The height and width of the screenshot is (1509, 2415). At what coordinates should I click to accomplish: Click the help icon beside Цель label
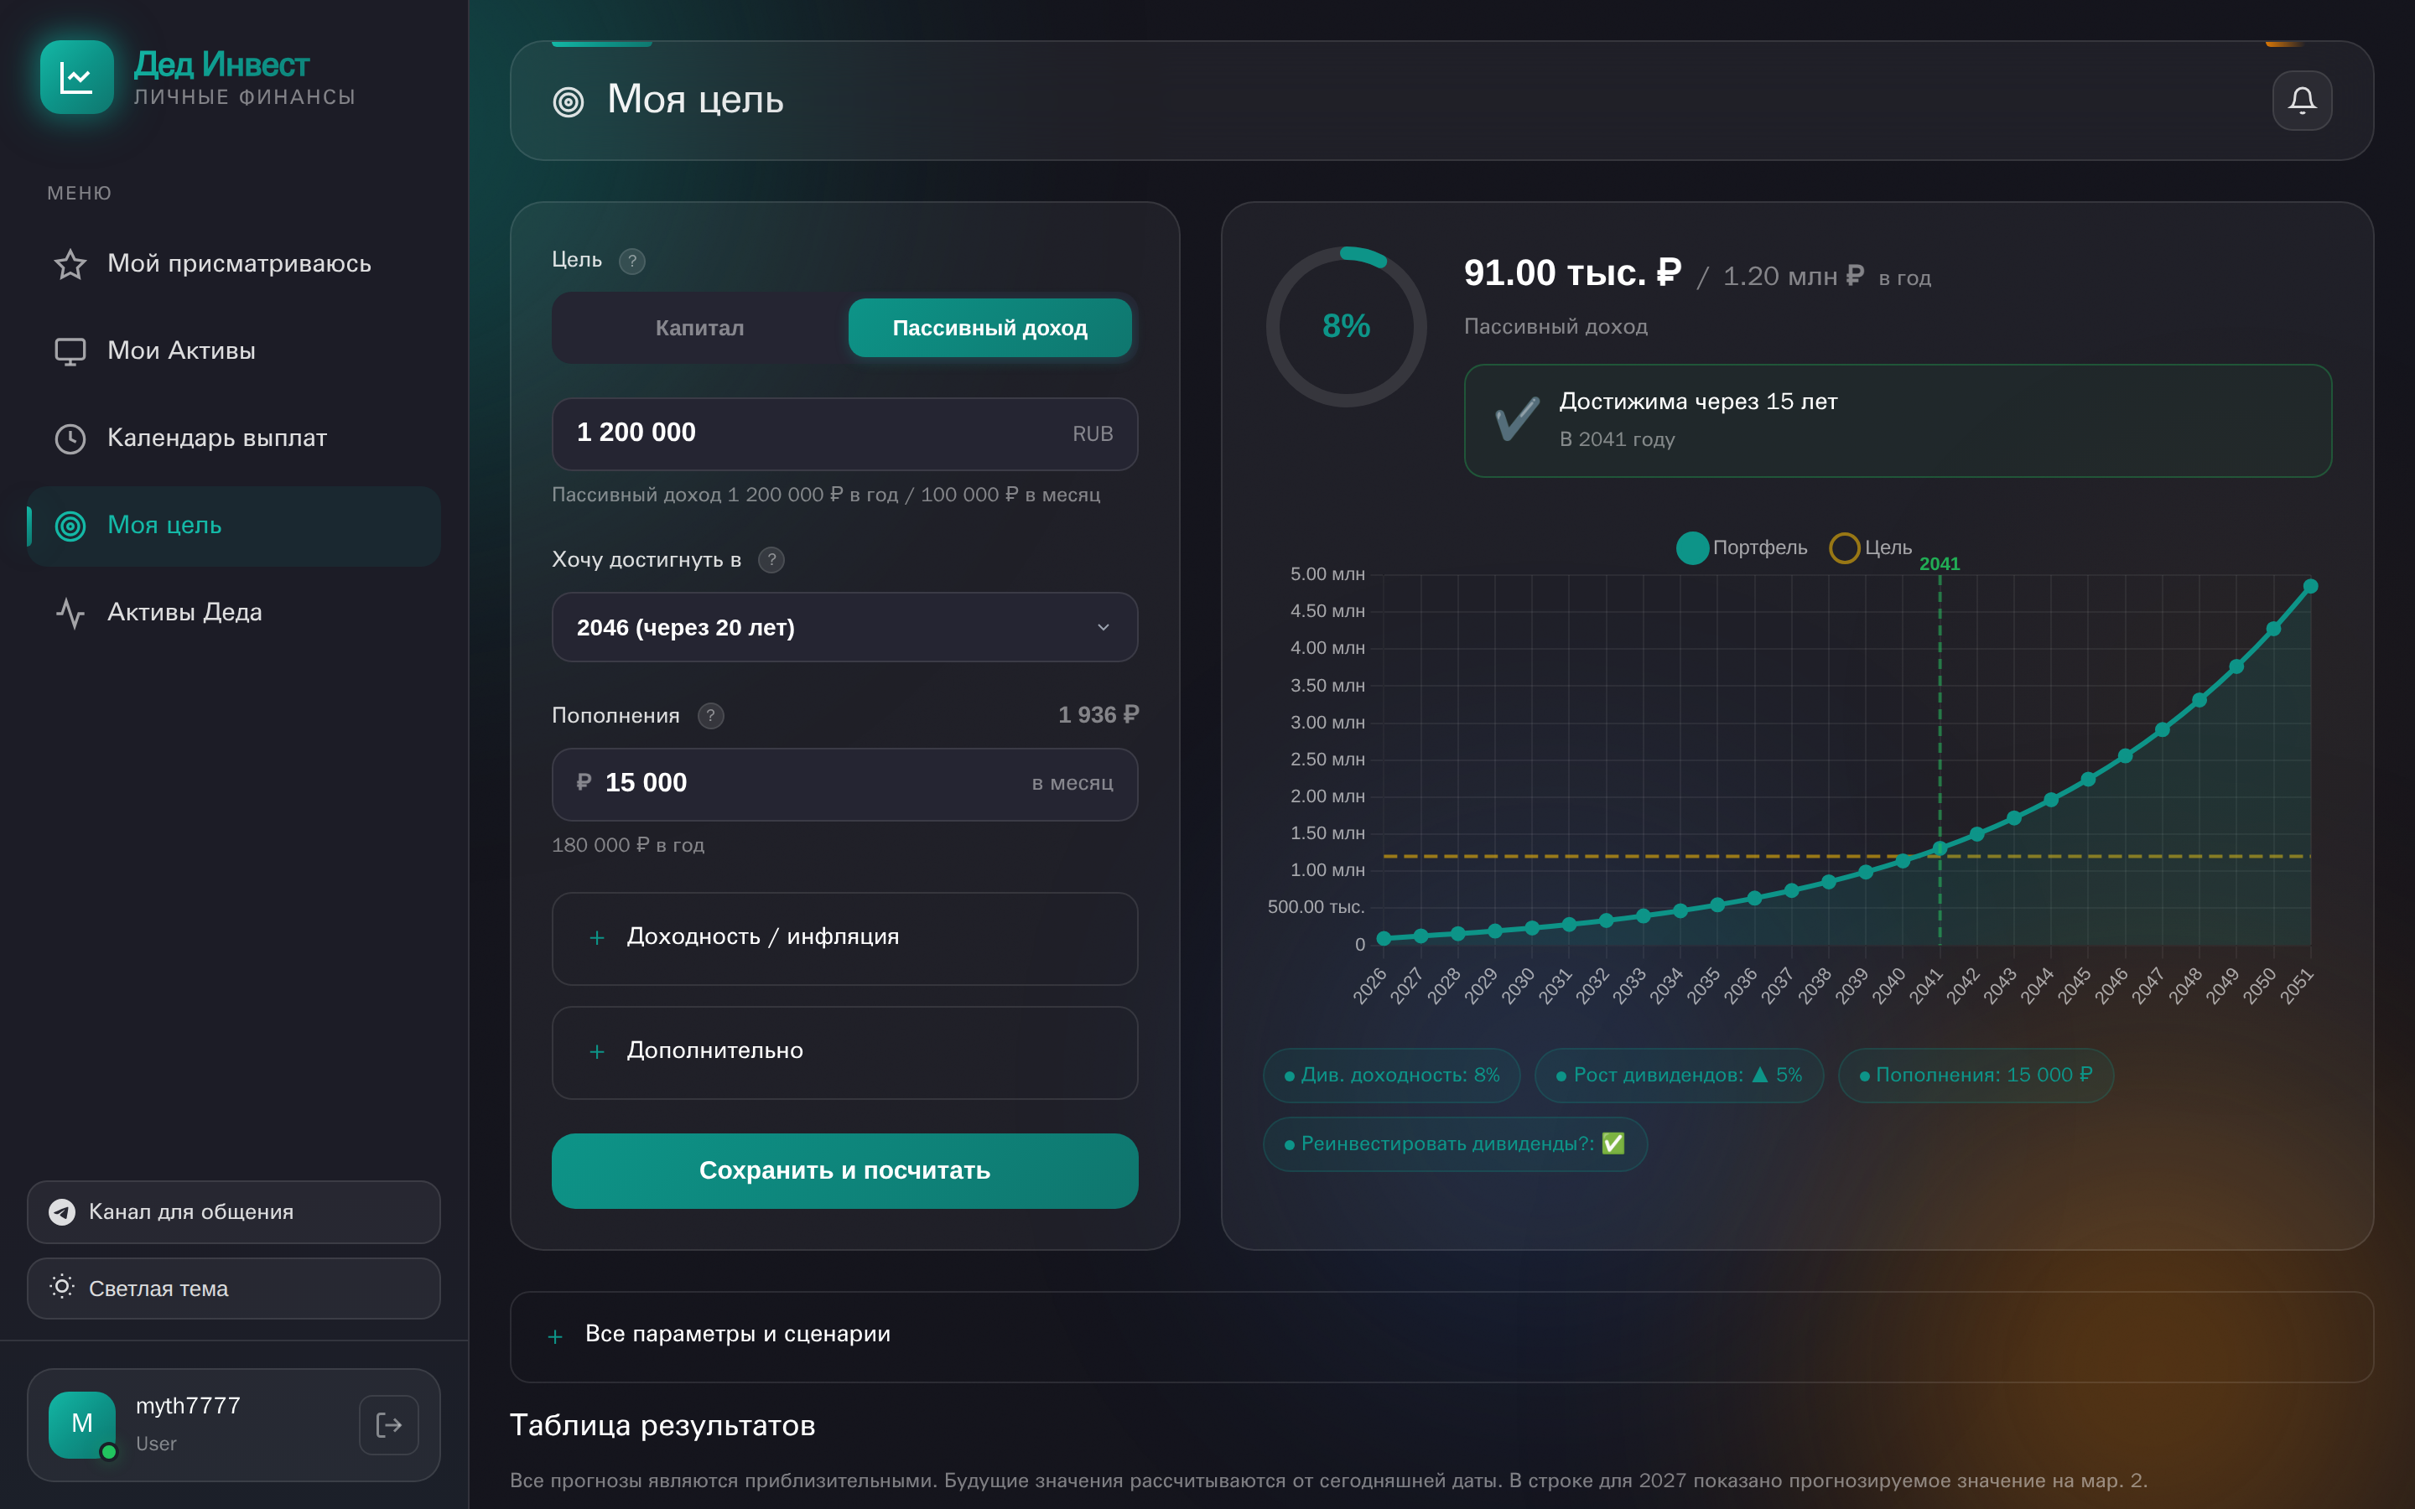(631, 261)
